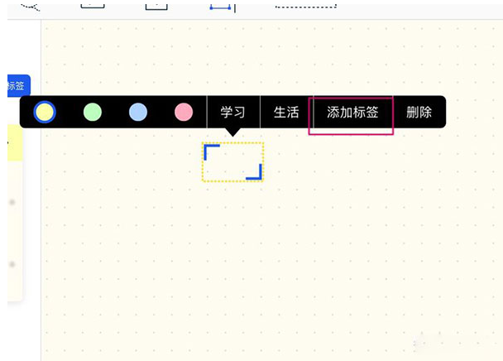503x361 pixels.
Task: Choose the green color circle
Action: (93, 112)
